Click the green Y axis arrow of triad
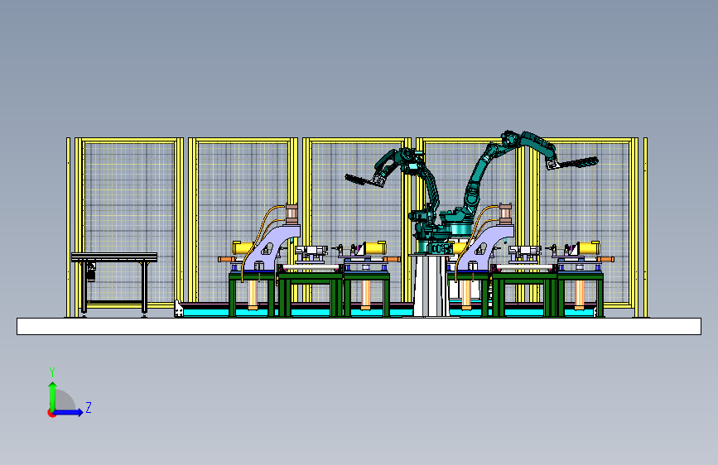The height and width of the screenshot is (465, 718). pyautogui.click(x=52, y=396)
